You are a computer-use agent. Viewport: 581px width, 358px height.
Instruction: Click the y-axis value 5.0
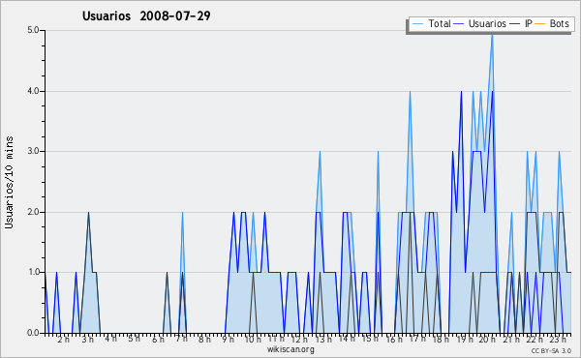click(x=33, y=30)
